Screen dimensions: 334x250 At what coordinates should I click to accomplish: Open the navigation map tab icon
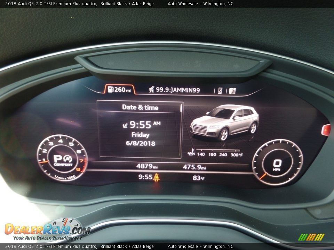click(232, 91)
